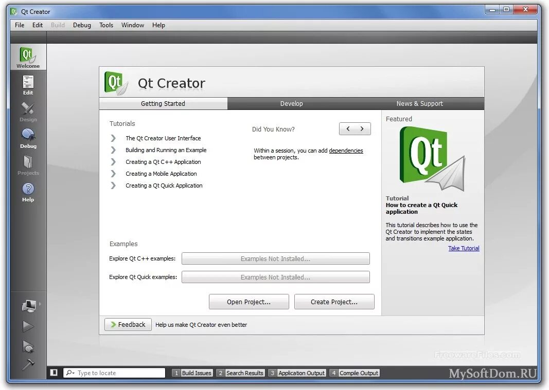Click the locator magnifier icon

[x=70, y=373]
